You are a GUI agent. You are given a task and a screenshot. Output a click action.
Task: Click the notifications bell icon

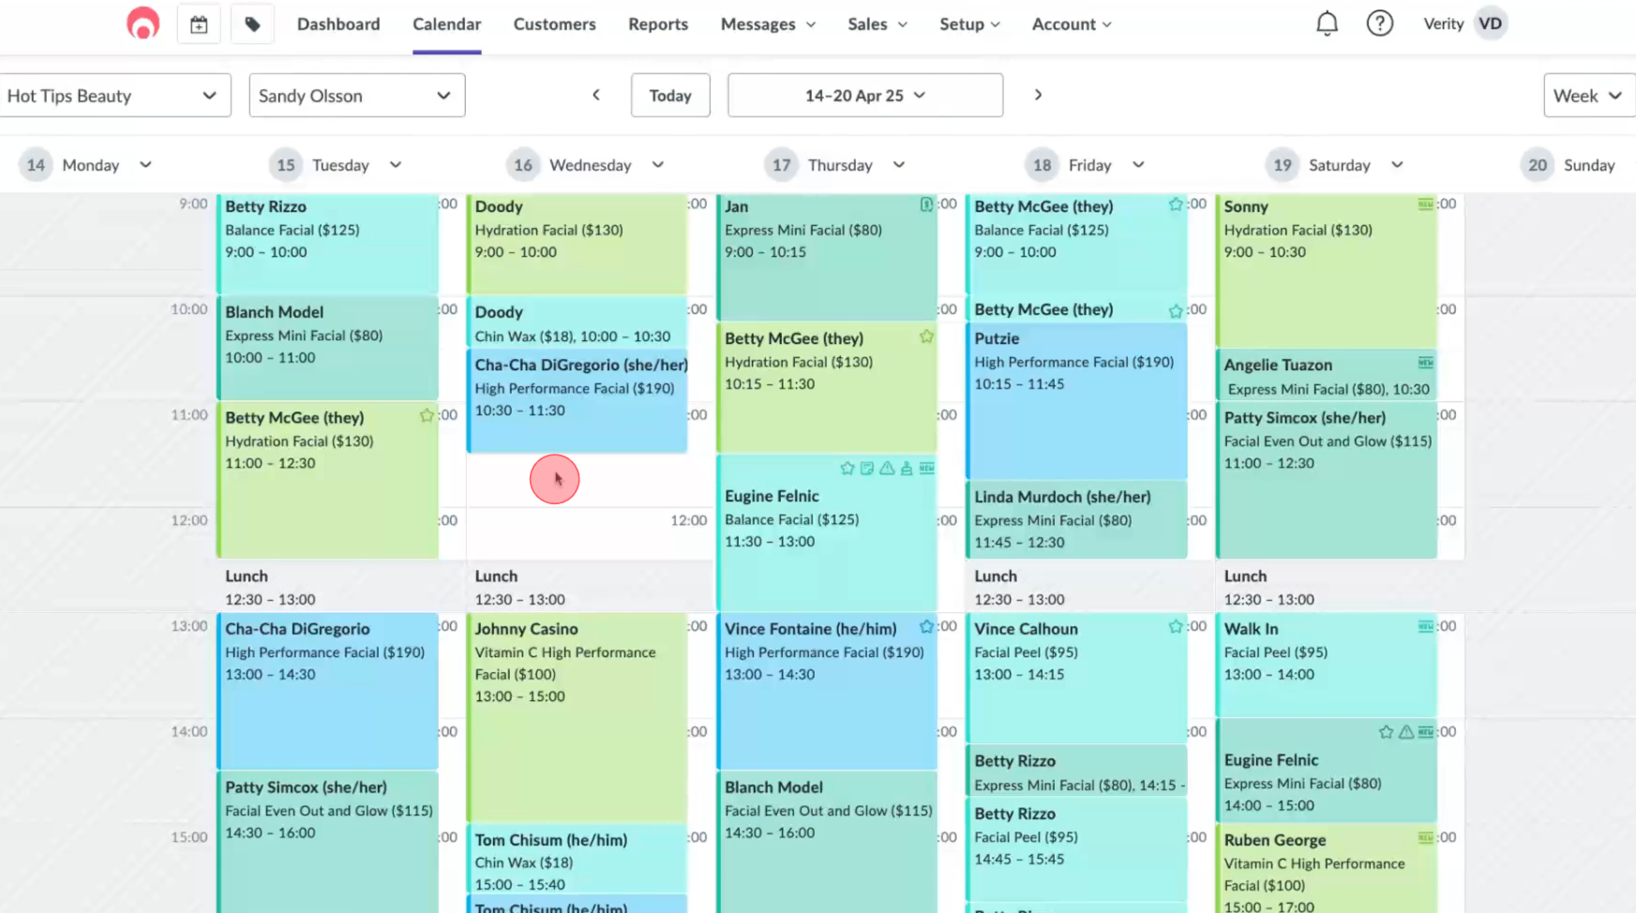[x=1327, y=23]
